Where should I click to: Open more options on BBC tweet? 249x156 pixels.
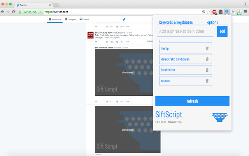click(128, 42)
